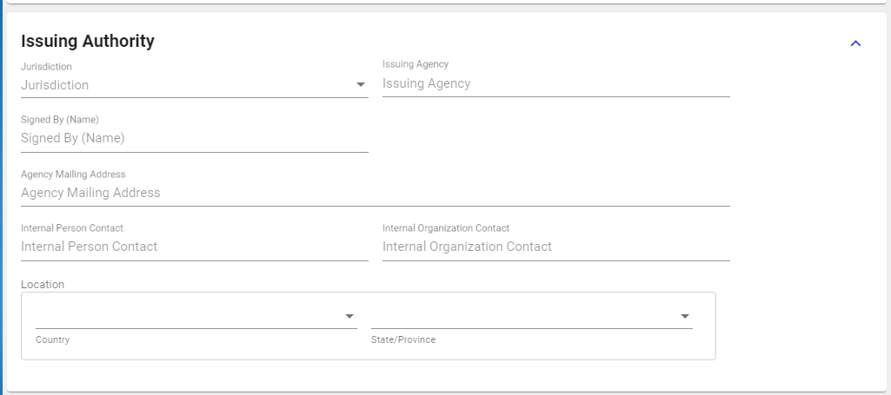The height and width of the screenshot is (395, 891).
Task: Click the State/Province caption under dropdown
Action: (x=403, y=340)
